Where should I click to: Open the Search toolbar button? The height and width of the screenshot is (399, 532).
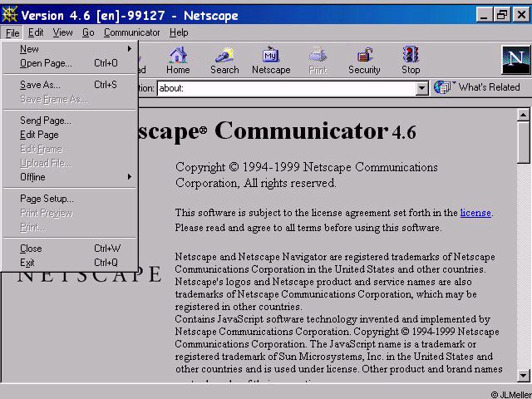[x=224, y=61]
